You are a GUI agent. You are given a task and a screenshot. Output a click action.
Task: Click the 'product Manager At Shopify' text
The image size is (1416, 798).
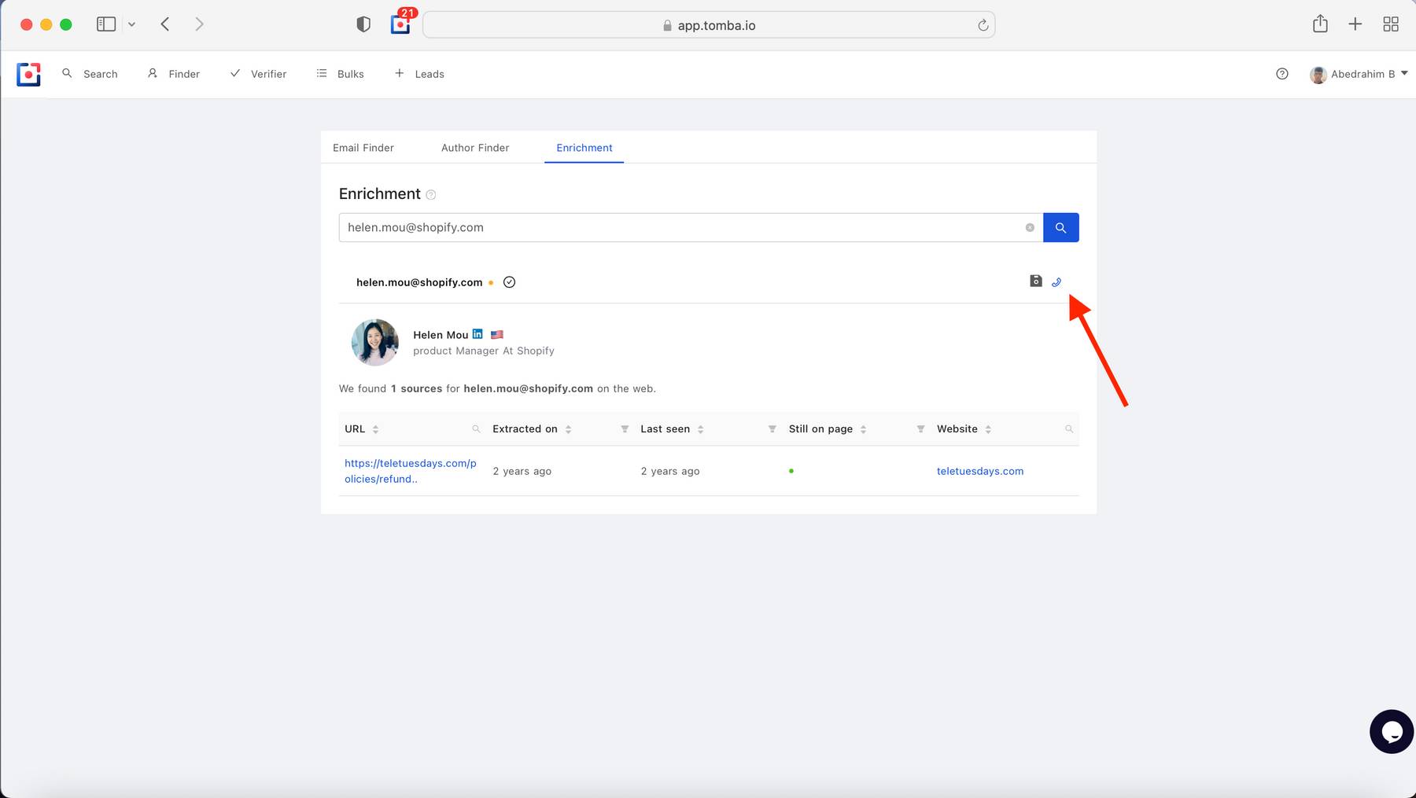click(x=484, y=351)
